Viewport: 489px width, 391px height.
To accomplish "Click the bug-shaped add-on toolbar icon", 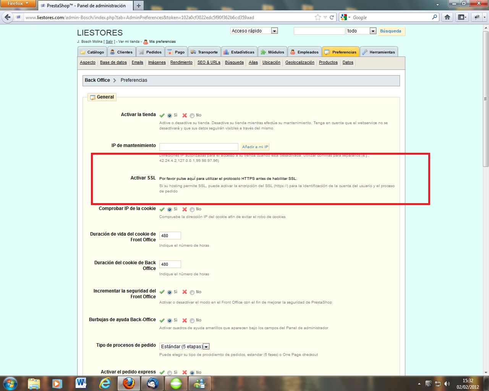I will 476,17.
